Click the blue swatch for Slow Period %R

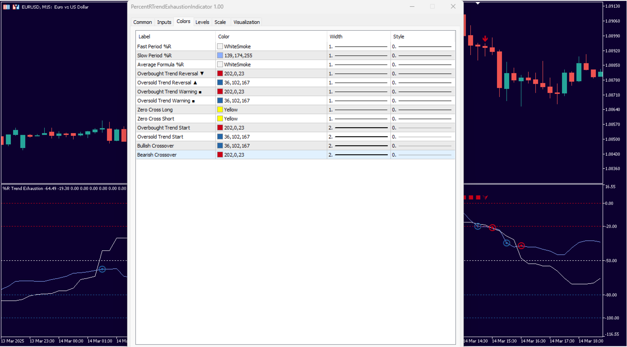pyautogui.click(x=220, y=56)
